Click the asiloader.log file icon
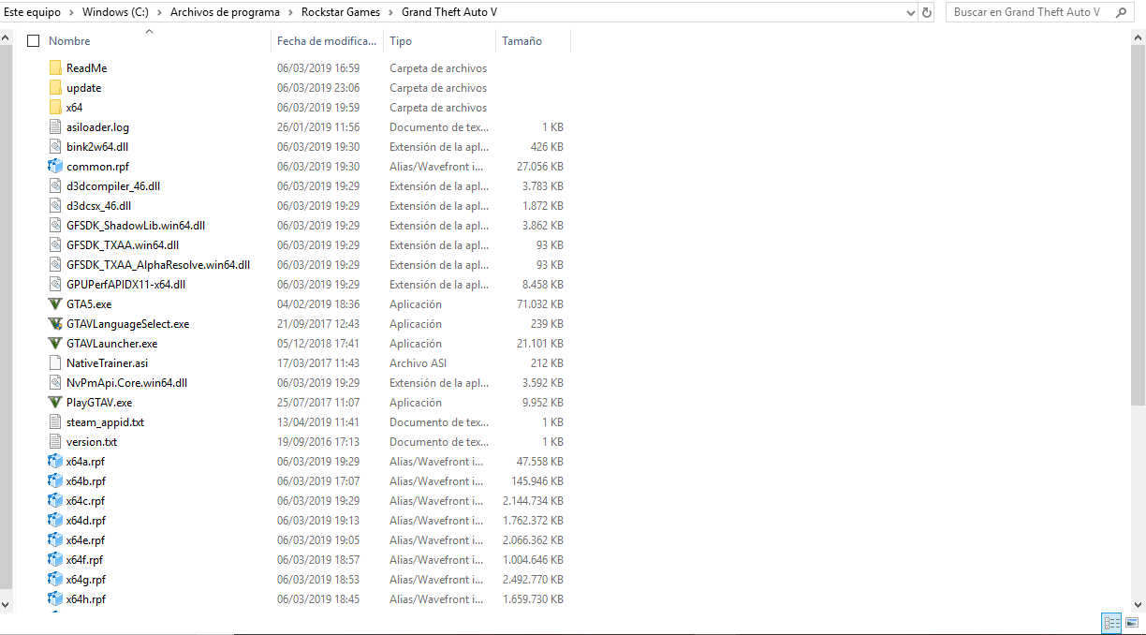The width and height of the screenshot is (1146, 635). pyautogui.click(x=55, y=127)
